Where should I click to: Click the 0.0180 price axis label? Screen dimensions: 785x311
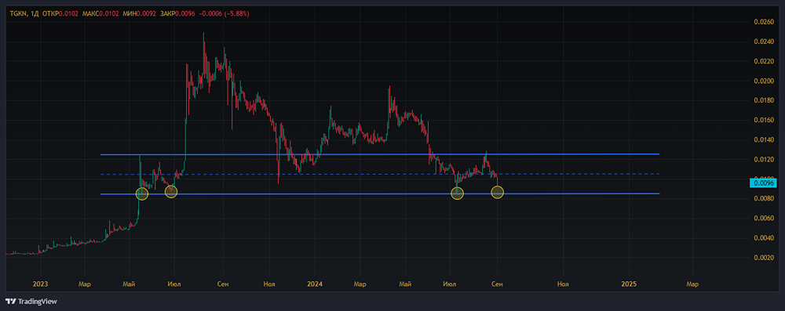pos(764,100)
